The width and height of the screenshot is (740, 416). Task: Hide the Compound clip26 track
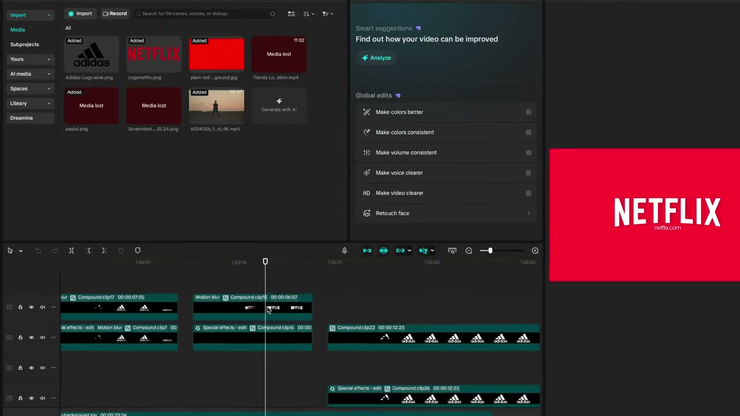click(31, 398)
